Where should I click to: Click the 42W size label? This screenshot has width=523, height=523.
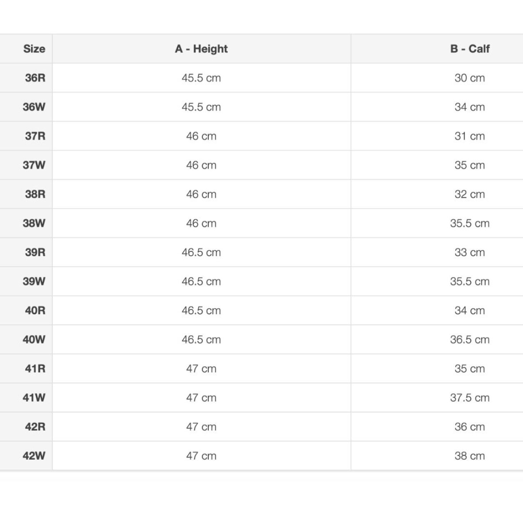(34, 456)
